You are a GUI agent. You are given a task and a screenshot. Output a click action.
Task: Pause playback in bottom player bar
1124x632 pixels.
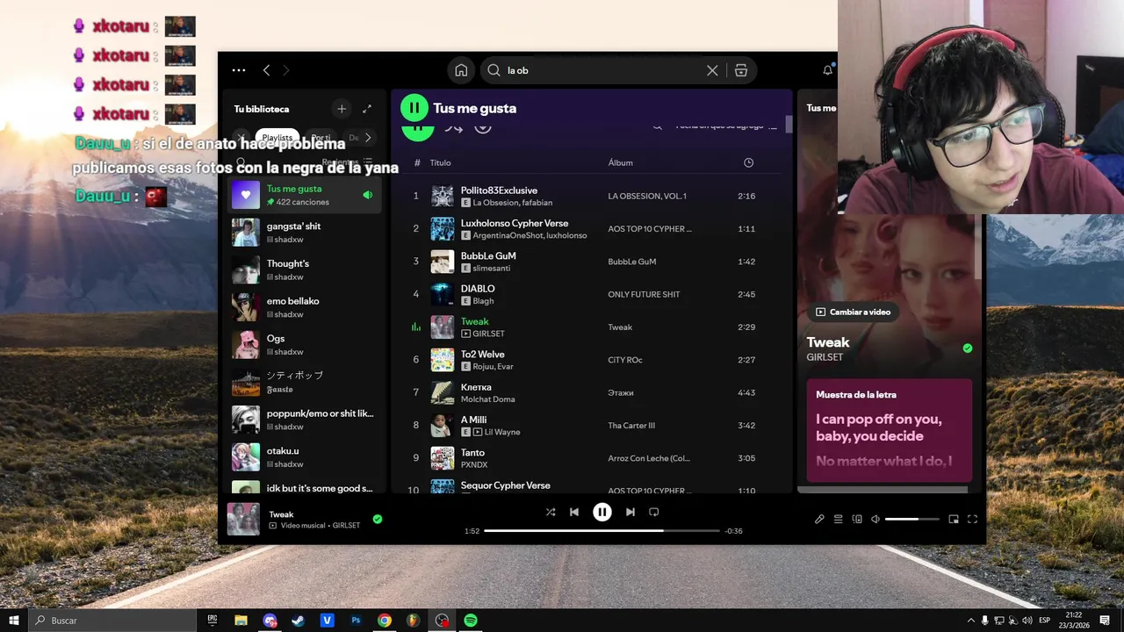(x=602, y=512)
